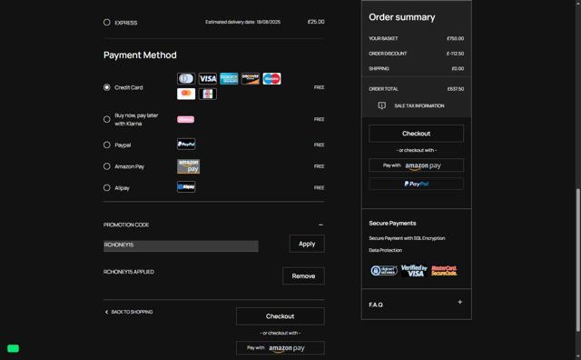Select Credit Card payment method

click(107, 87)
